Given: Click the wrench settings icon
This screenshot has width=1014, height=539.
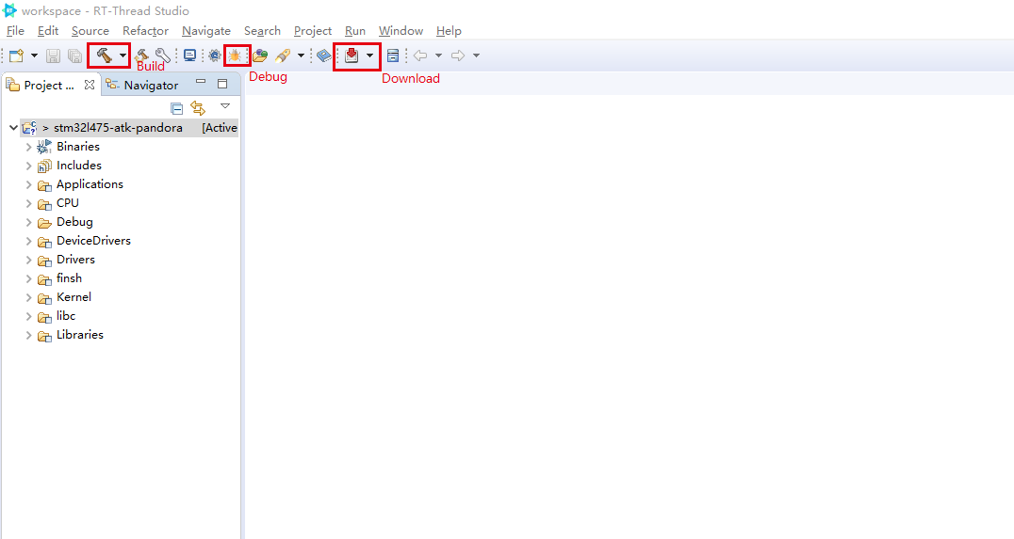Looking at the screenshot, I should [x=162, y=55].
